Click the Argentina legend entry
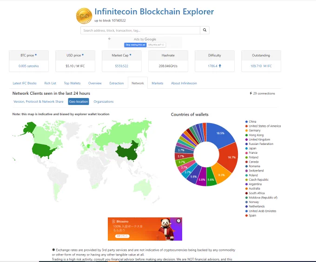This screenshot has height=262, width=316. point(253,184)
